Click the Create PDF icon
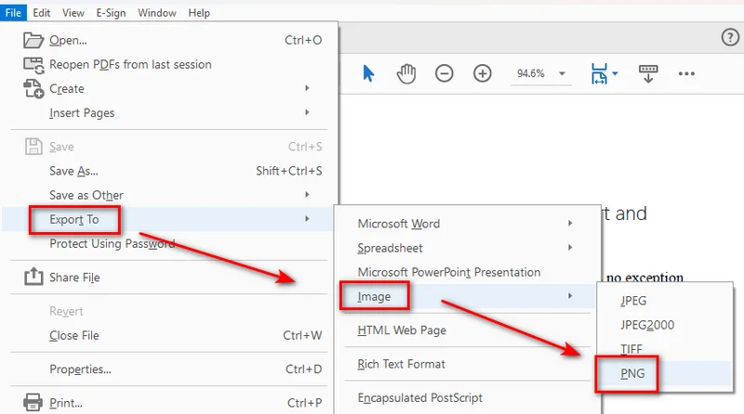This screenshot has height=414, width=744. pyautogui.click(x=33, y=88)
